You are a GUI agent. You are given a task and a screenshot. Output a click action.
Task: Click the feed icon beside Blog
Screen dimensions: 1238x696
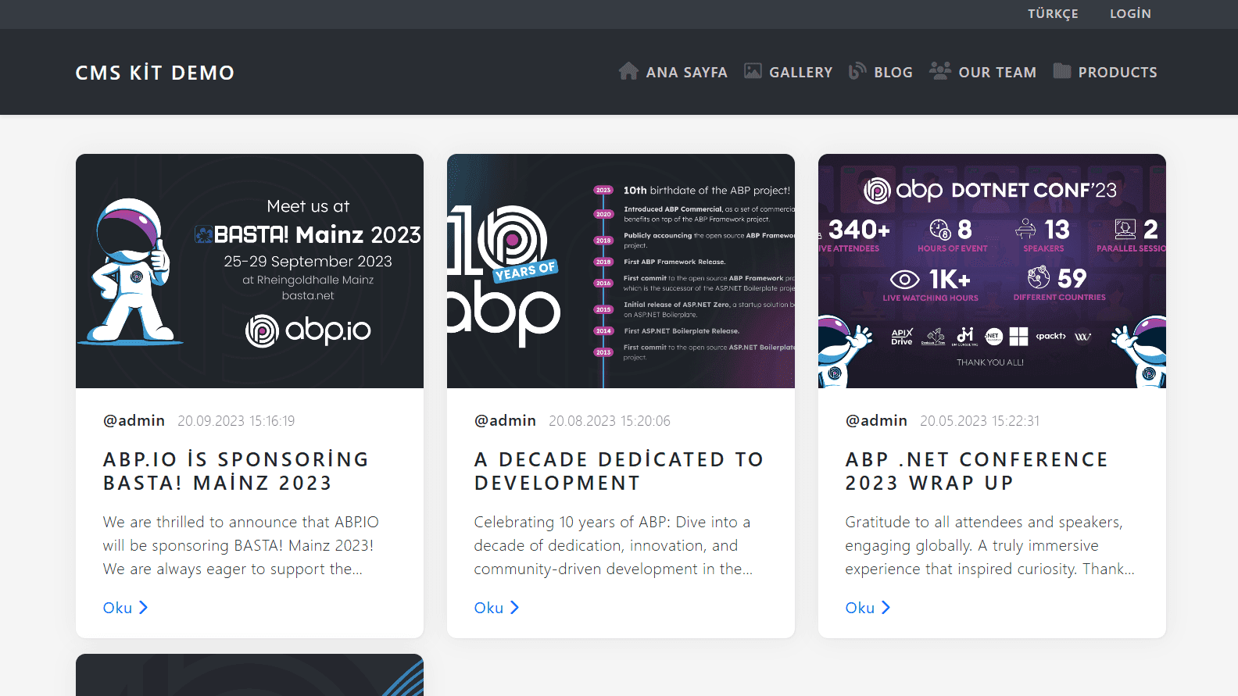coord(857,71)
